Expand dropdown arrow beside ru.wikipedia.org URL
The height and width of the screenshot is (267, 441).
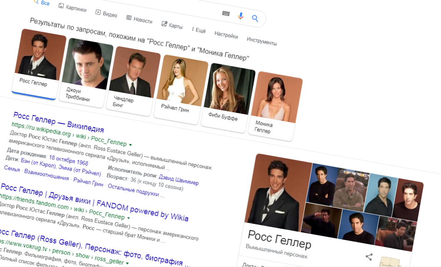[130, 144]
